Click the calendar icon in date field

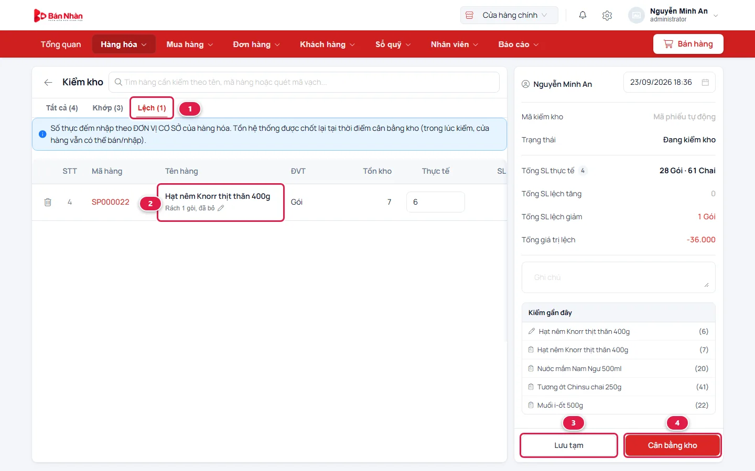[705, 82]
